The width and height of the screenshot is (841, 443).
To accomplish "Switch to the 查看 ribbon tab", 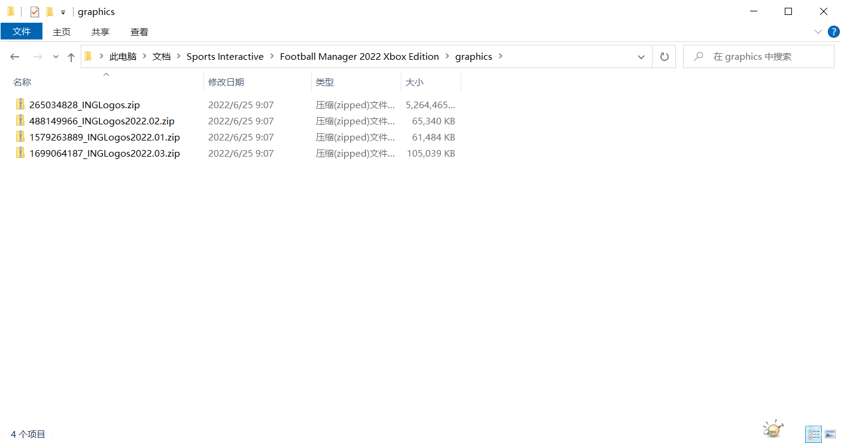I will (139, 32).
